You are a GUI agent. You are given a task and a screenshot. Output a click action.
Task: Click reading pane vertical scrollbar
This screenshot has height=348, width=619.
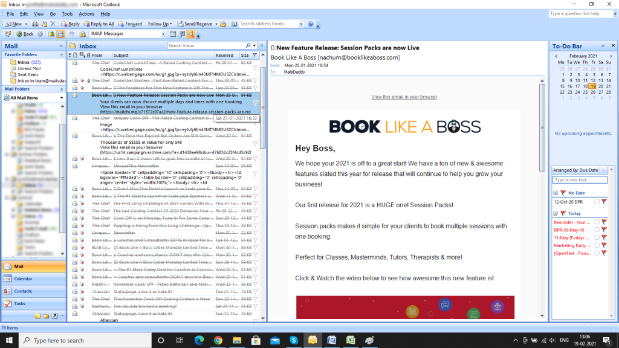click(542, 128)
